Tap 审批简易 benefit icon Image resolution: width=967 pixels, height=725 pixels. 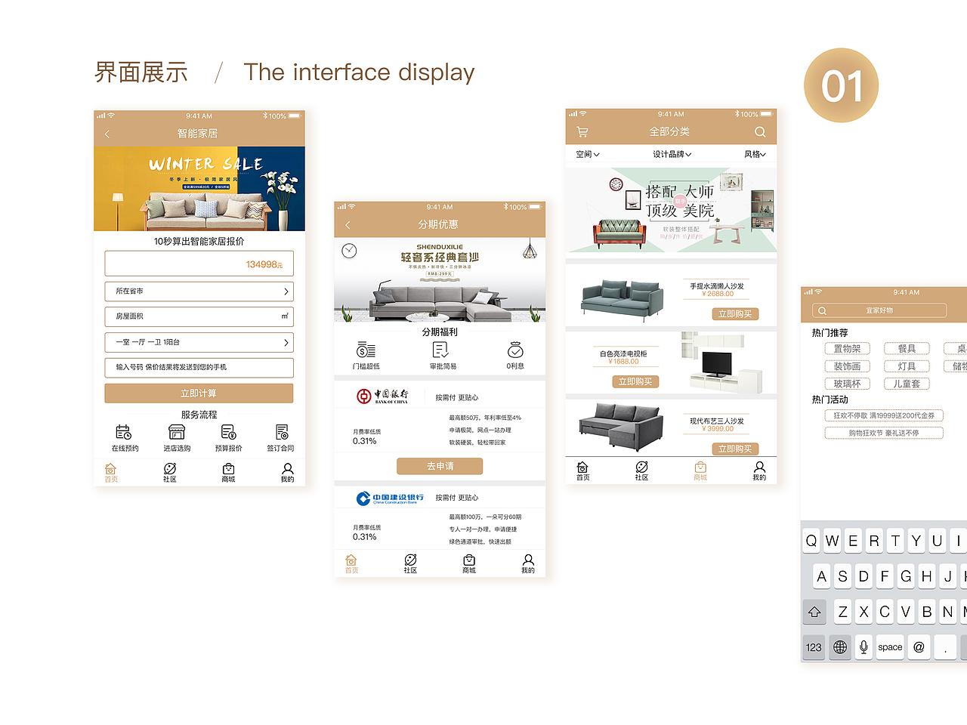point(441,350)
